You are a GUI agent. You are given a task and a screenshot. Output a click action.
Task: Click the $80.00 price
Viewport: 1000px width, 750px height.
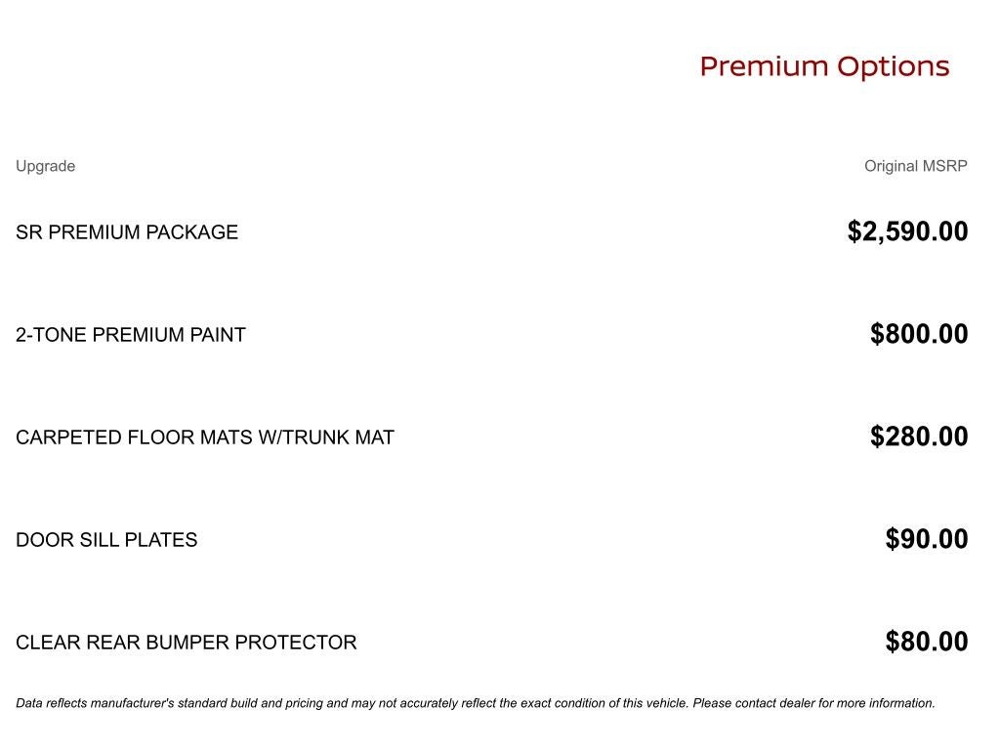pyautogui.click(x=927, y=642)
